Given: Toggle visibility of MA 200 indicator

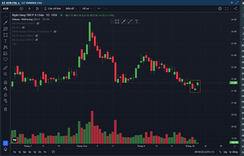Looking at the screenshot, I should 38,23.
